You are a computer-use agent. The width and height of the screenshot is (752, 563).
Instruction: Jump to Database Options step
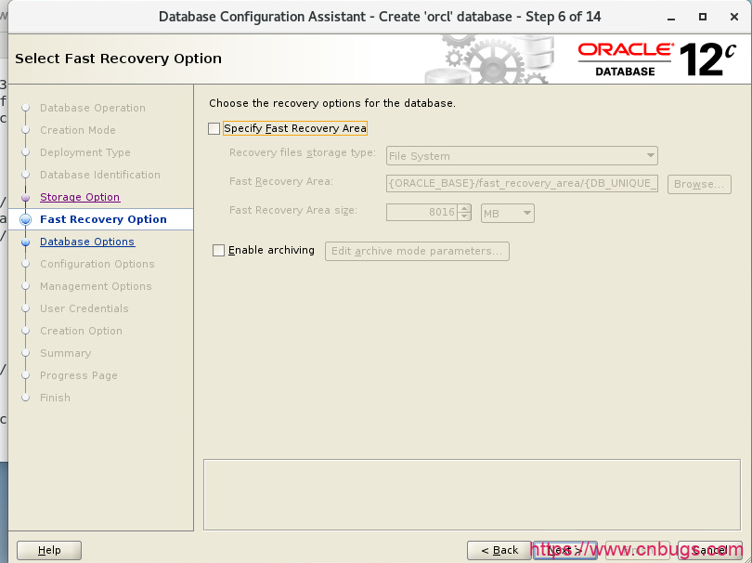tap(87, 242)
